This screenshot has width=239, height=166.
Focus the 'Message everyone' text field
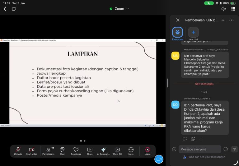coord(199,149)
